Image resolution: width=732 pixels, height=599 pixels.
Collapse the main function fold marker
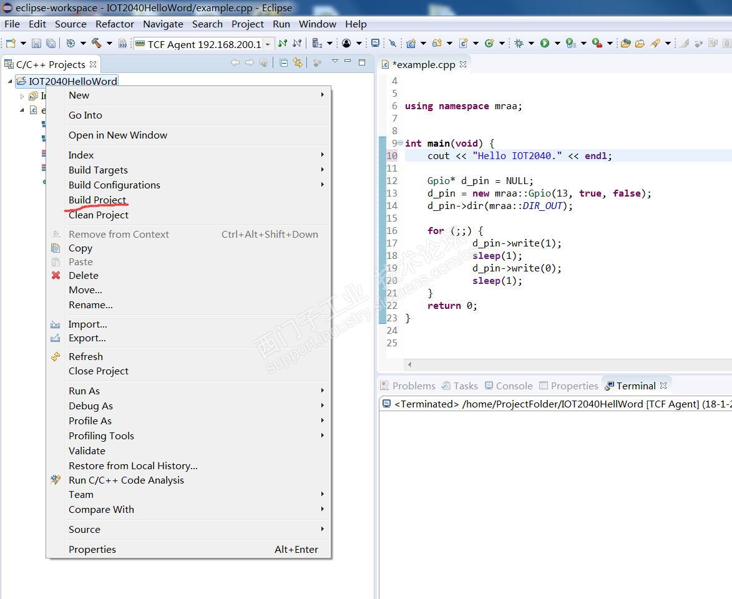400,143
